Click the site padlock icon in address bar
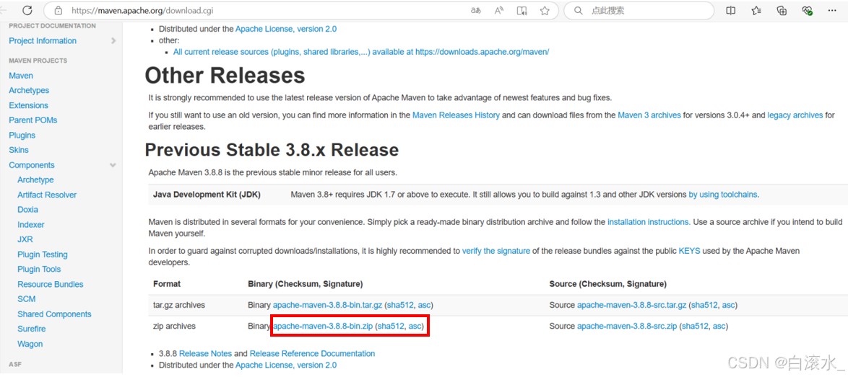The width and height of the screenshot is (848, 377). tap(59, 10)
